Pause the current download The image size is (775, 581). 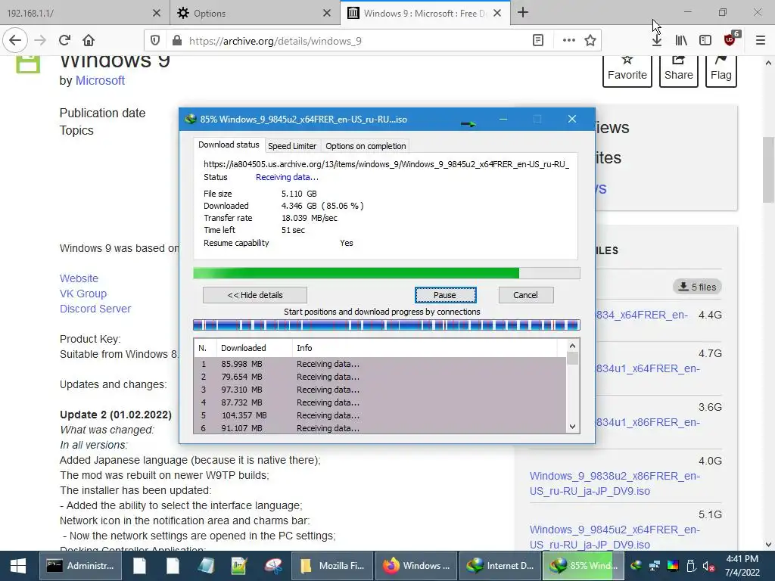(x=445, y=295)
